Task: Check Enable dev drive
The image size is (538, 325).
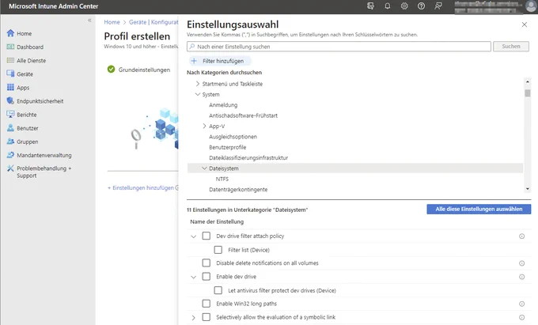Action: [x=206, y=276]
